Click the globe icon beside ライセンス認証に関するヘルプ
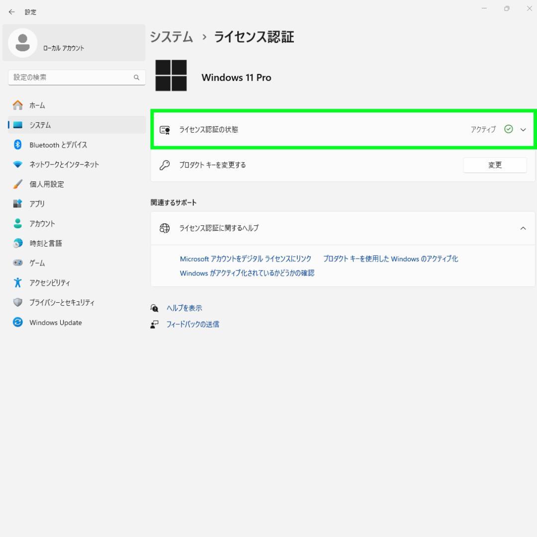 (x=165, y=228)
